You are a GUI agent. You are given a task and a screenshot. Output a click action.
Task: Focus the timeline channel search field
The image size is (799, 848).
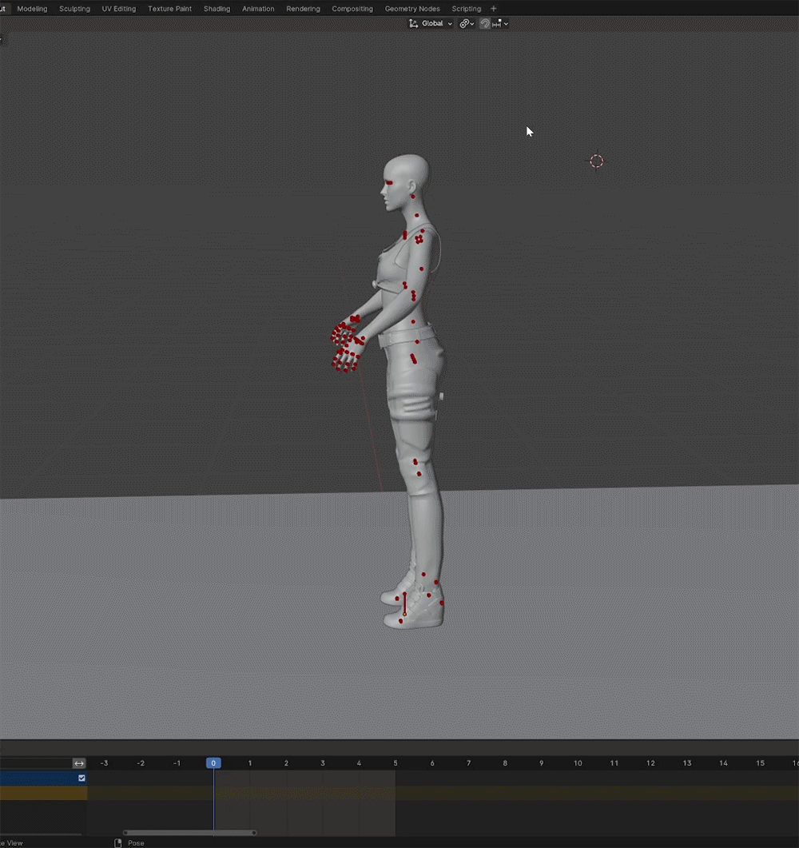click(36, 763)
